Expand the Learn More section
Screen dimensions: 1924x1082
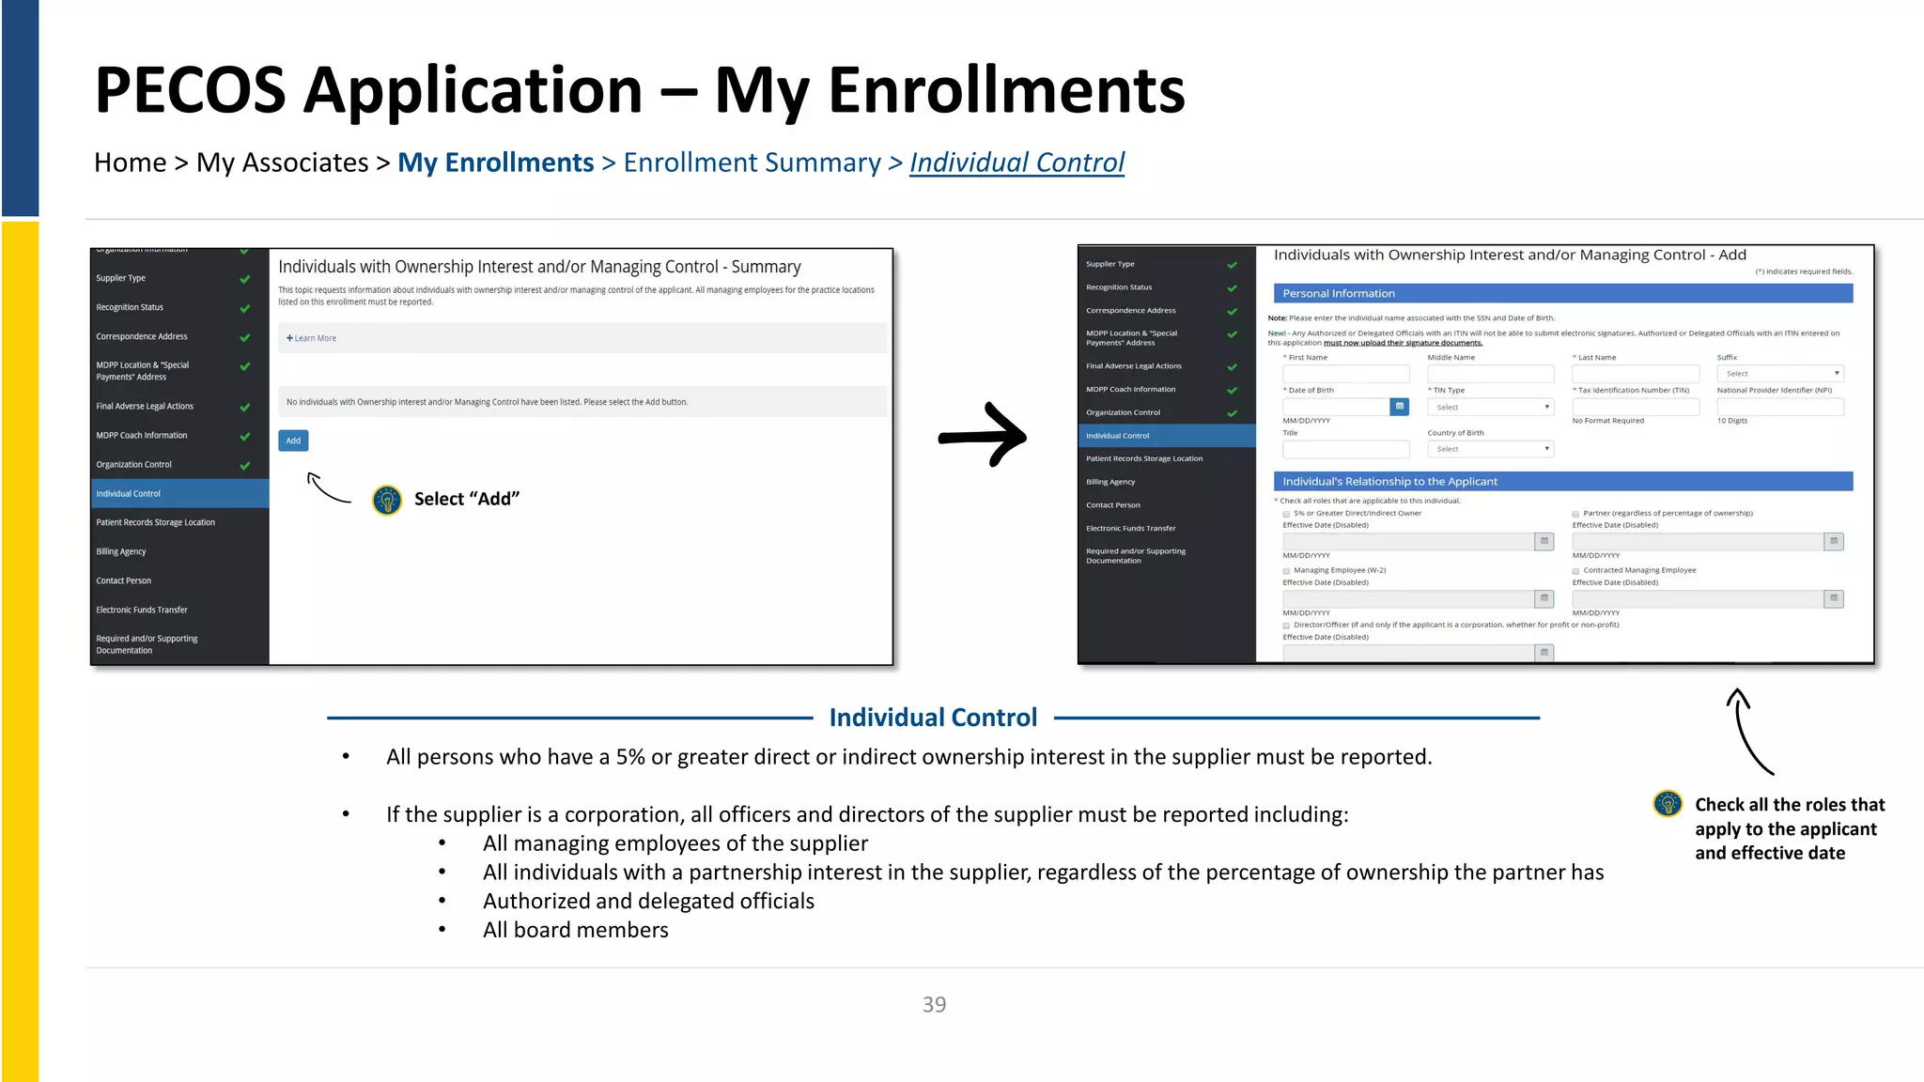(x=311, y=338)
